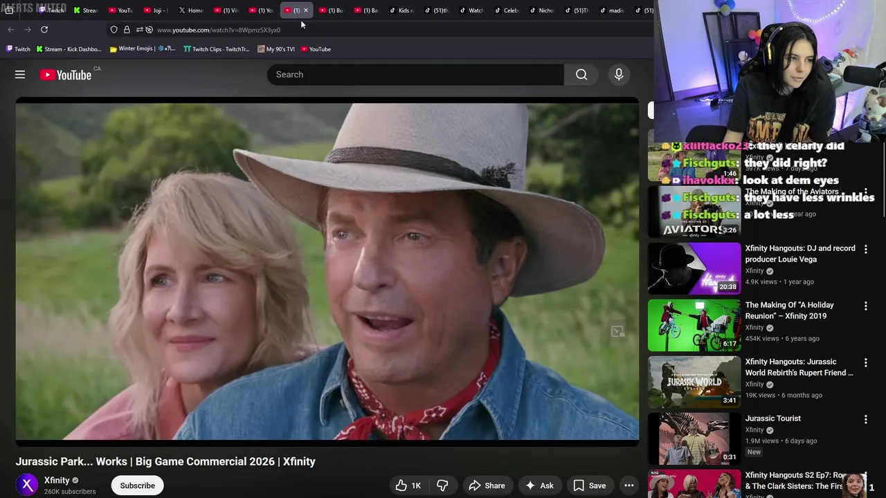The height and width of the screenshot is (498, 886).
Task: Open Jurassic World Rebirth's Rupert Friend title
Action: [x=799, y=367]
